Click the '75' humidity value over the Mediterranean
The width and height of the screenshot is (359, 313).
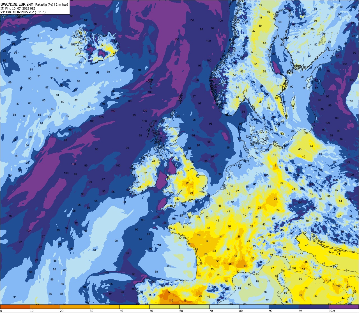(x=239, y=289)
